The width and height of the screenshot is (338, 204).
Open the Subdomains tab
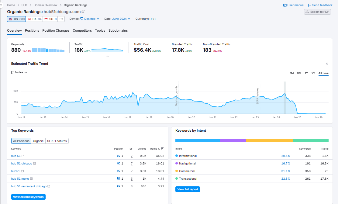pos(118,30)
